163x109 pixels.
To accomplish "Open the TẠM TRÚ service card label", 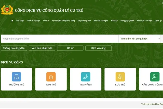I will 51,84.
